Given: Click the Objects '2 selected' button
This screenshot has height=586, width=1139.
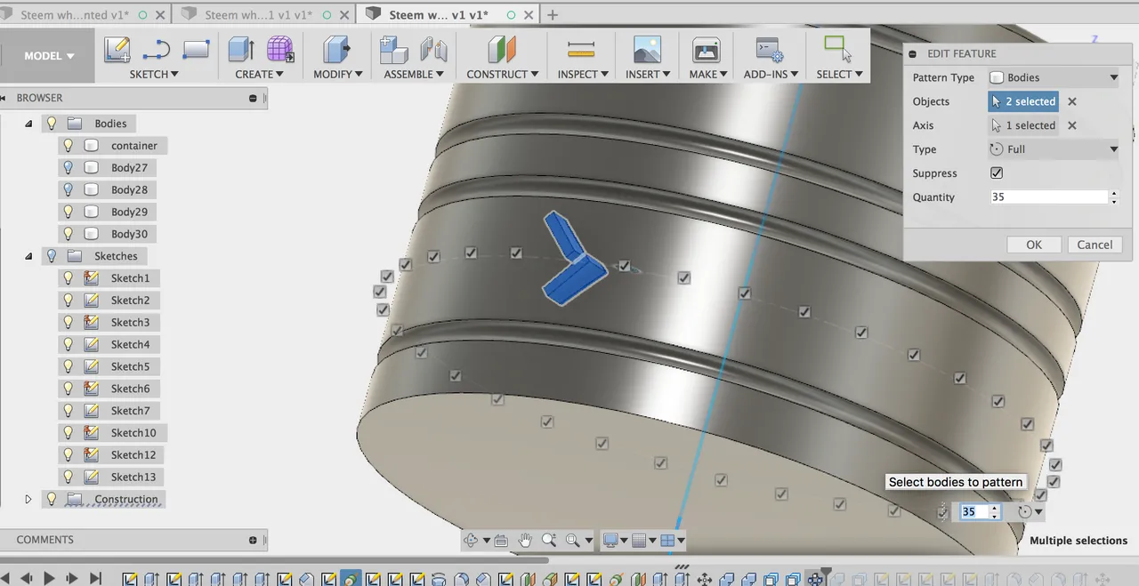Looking at the screenshot, I should pyautogui.click(x=1022, y=101).
